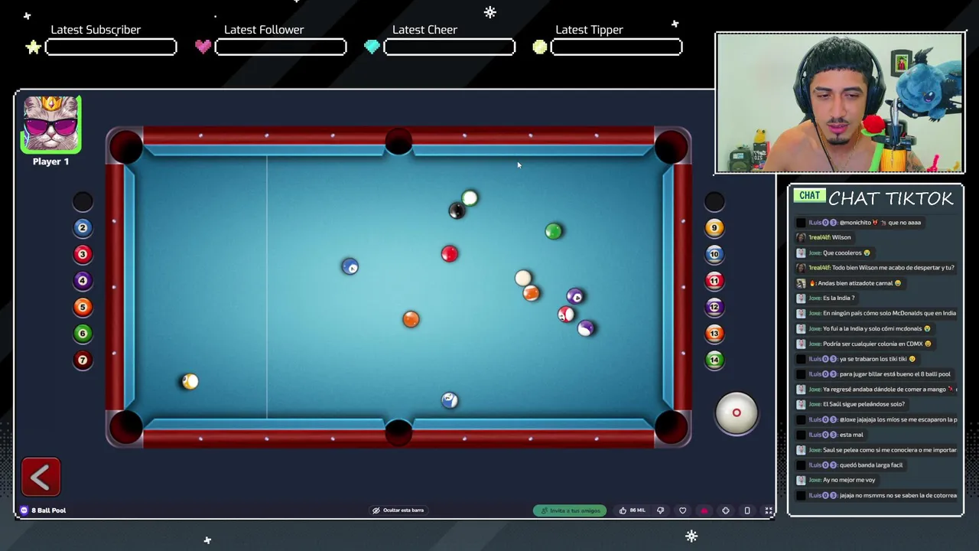Click ball 12 in the stripes rack

[714, 307]
